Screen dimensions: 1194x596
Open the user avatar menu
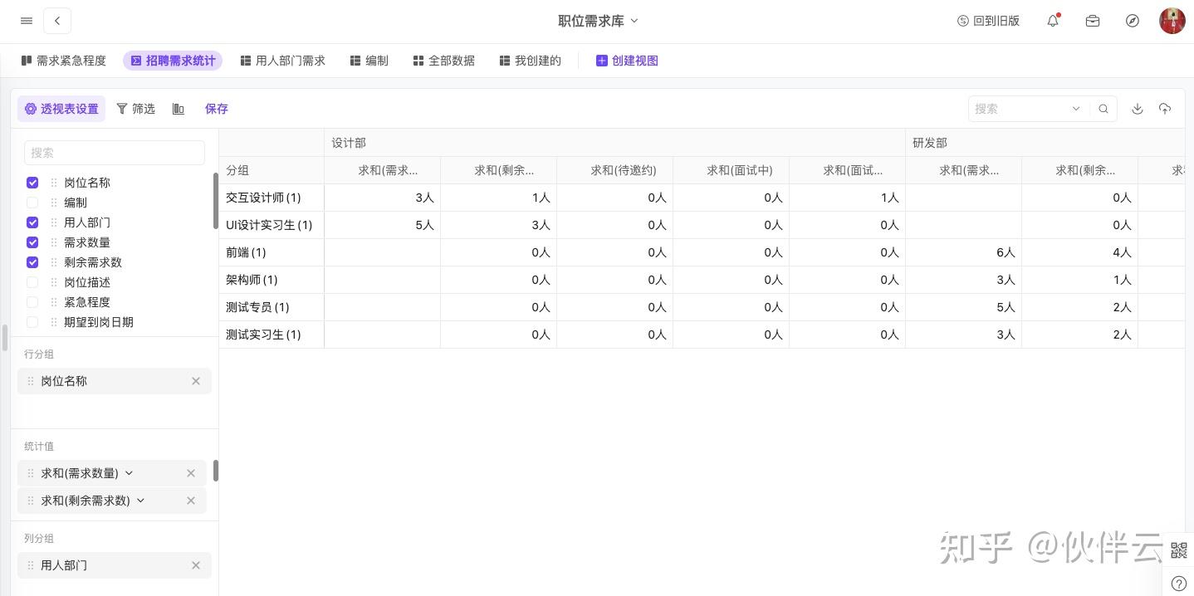(1172, 21)
